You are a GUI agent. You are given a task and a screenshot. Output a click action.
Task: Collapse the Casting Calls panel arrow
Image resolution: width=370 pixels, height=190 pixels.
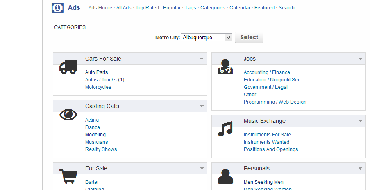coord(202,106)
